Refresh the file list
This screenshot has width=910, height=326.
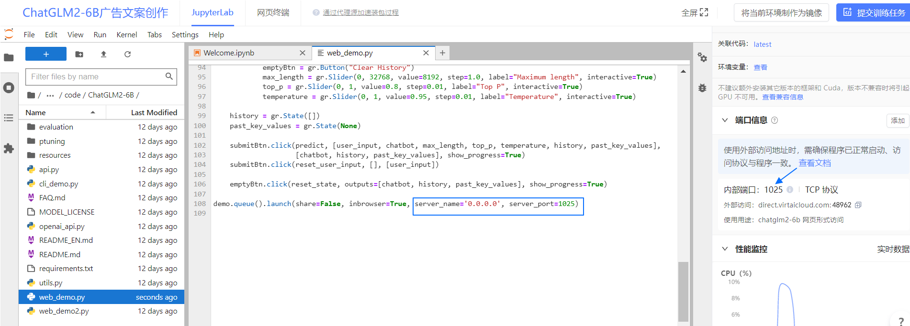(127, 54)
